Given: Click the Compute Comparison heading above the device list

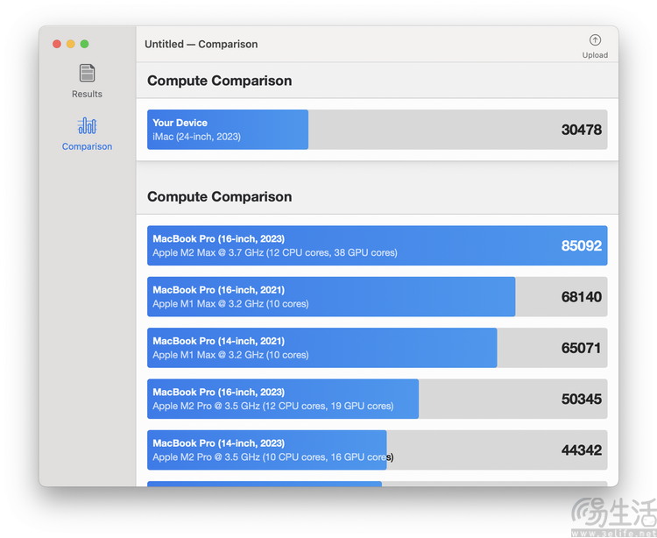Looking at the screenshot, I should (x=220, y=196).
